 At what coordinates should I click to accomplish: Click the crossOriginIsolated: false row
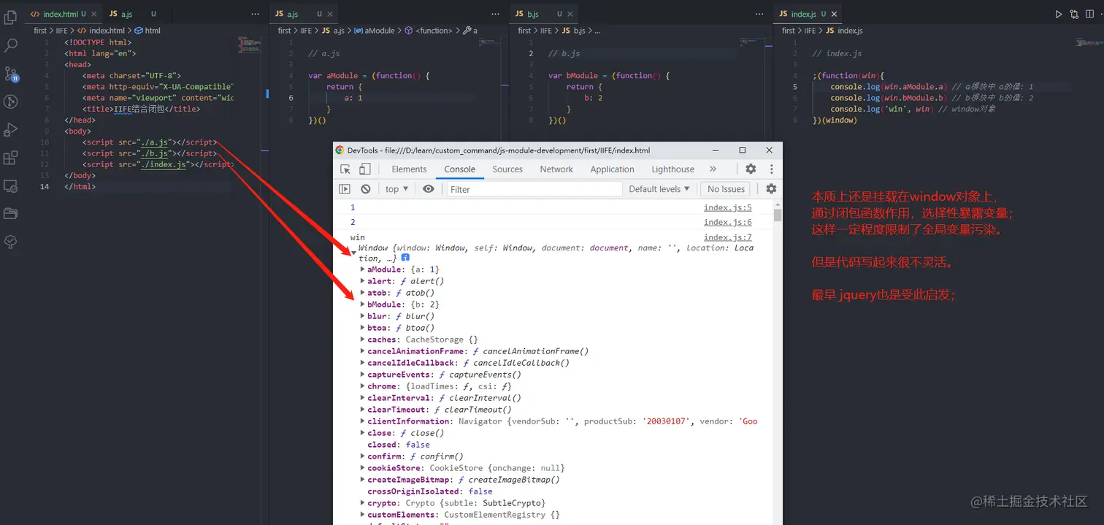pyautogui.click(x=430, y=491)
